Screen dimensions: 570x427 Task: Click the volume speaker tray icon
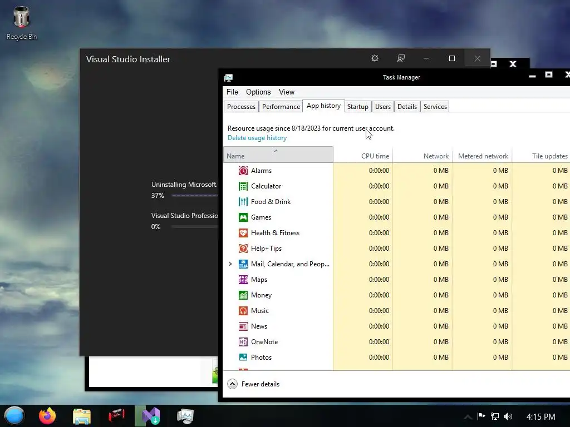point(508,416)
